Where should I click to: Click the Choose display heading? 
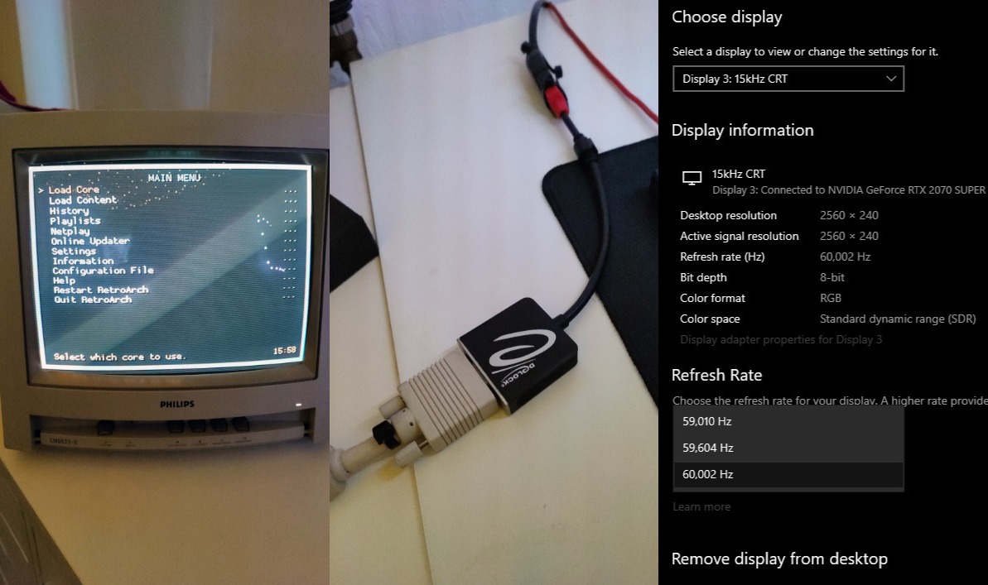tap(726, 17)
